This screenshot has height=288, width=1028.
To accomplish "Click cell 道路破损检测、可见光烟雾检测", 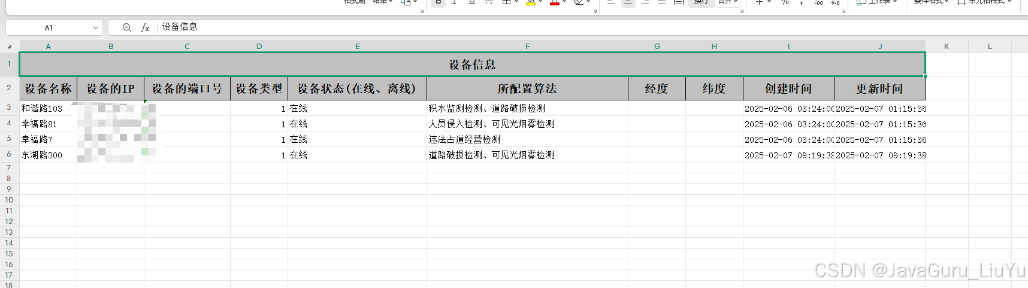I will pos(527,155).
